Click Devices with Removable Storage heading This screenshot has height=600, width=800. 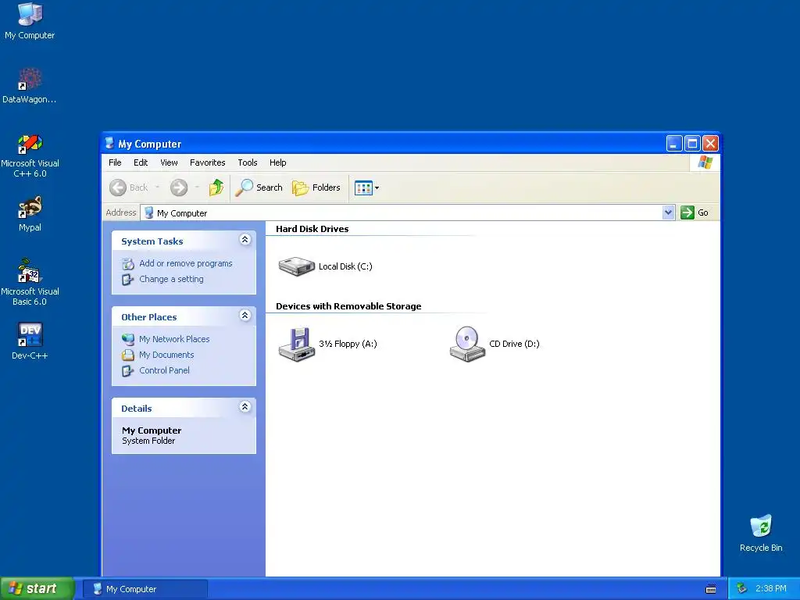point(348,306)
